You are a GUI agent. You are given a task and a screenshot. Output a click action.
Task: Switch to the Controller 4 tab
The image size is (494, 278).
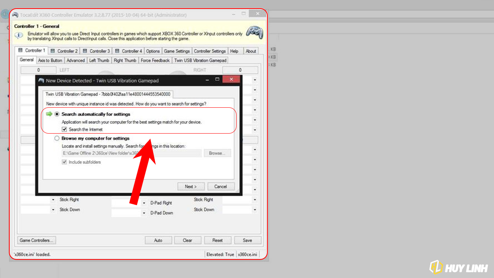pos(129,51)
